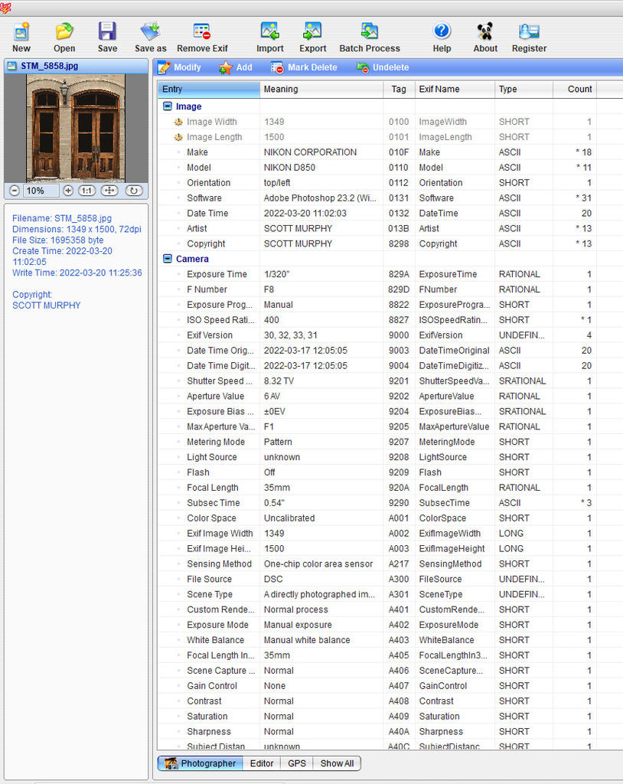Collapse the Image group

point(168,106)
